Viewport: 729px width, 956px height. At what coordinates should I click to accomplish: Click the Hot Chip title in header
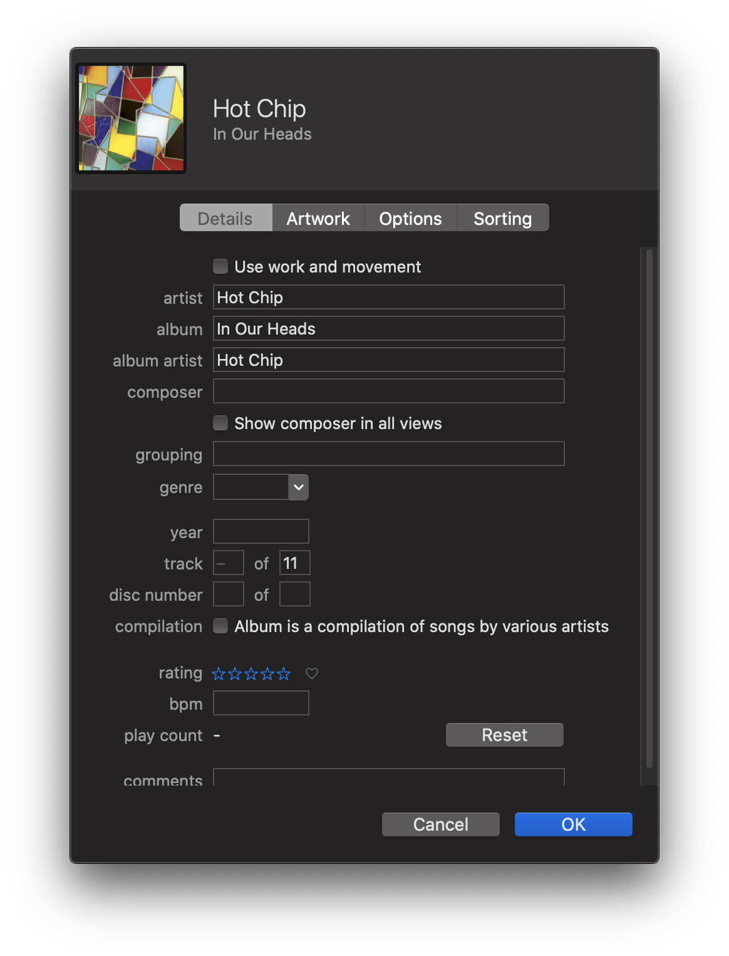coord(259,109)
